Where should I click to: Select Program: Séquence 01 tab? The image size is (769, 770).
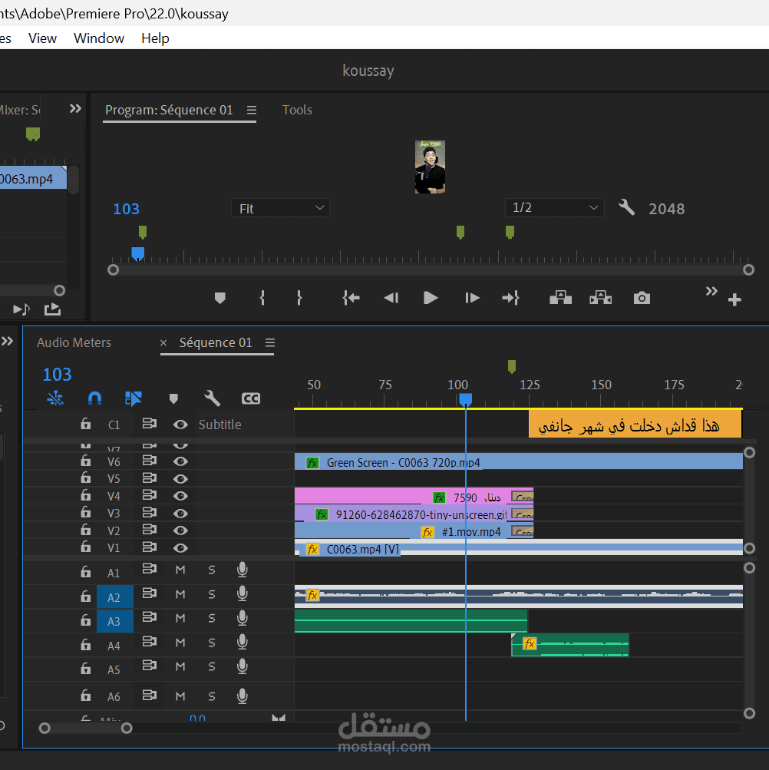point(169,110)
